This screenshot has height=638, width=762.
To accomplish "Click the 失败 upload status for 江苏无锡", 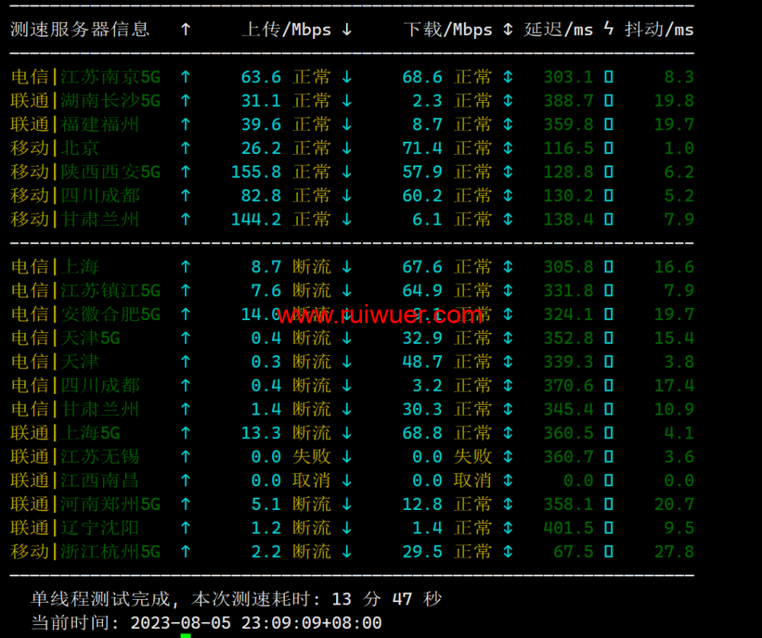I will point(312,457).
